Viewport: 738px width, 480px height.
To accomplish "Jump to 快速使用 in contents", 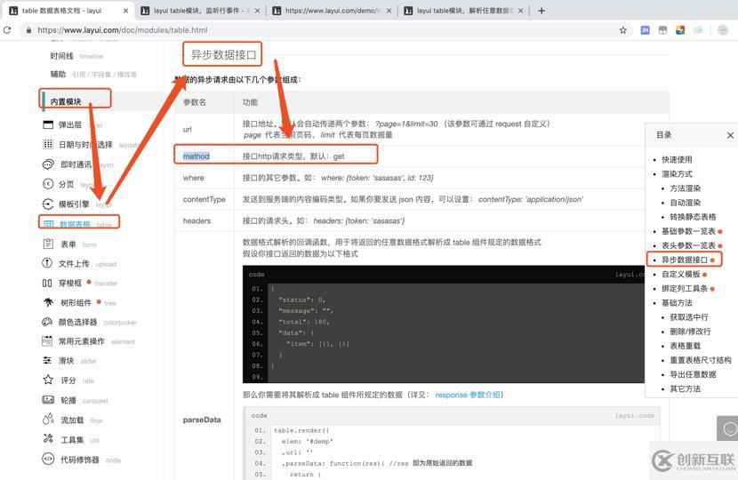I will [677, 159].
